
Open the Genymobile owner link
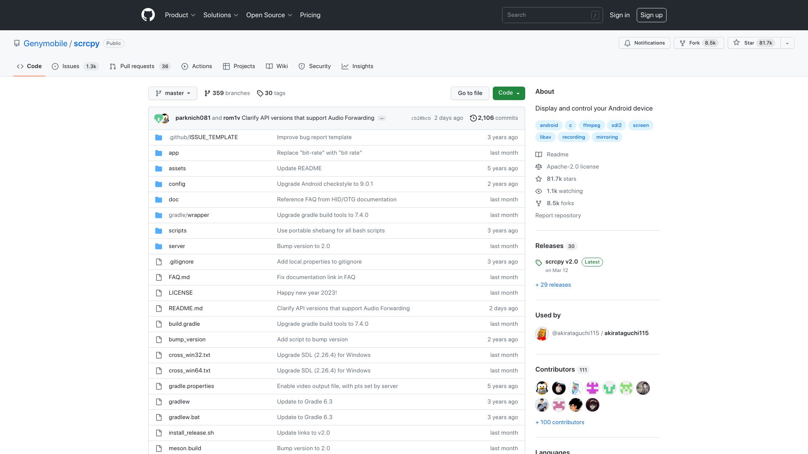(45, 43)
